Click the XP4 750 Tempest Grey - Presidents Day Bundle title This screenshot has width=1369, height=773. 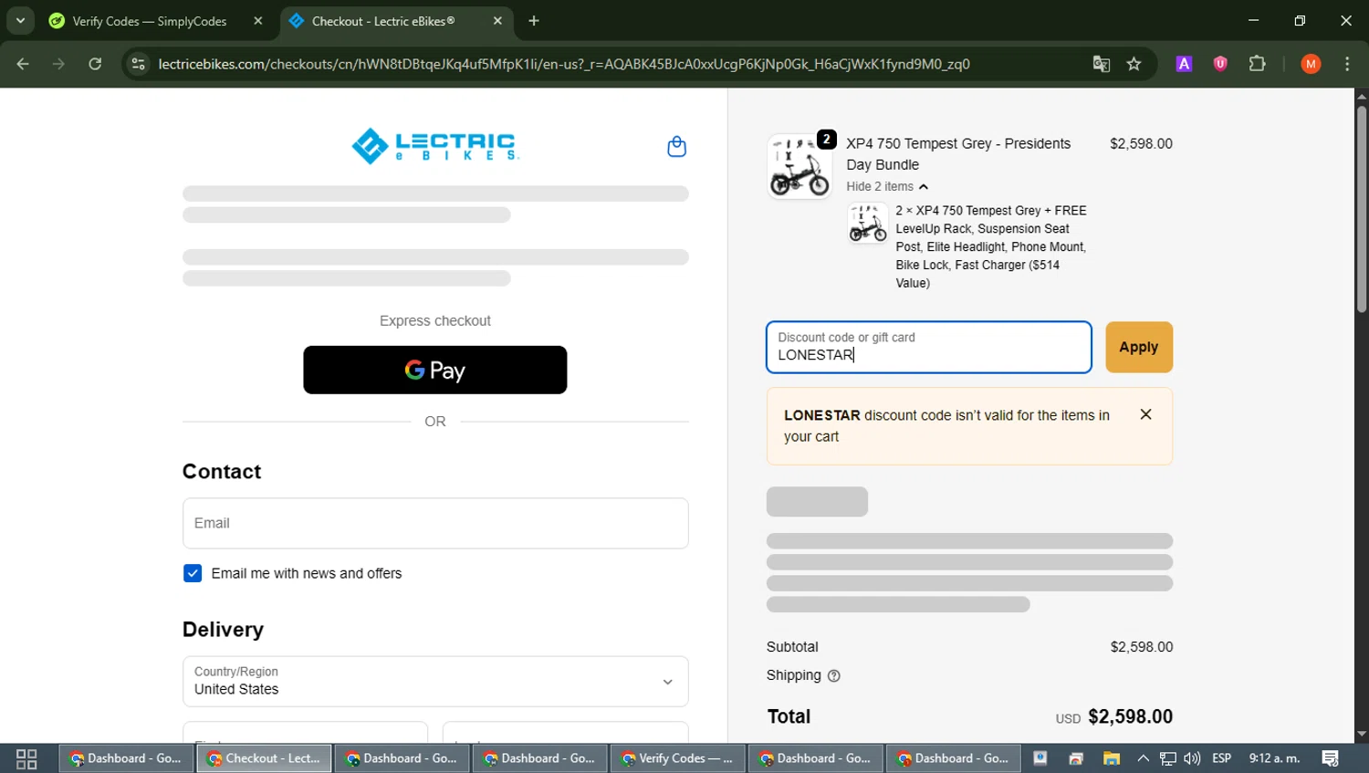(958, 154)
